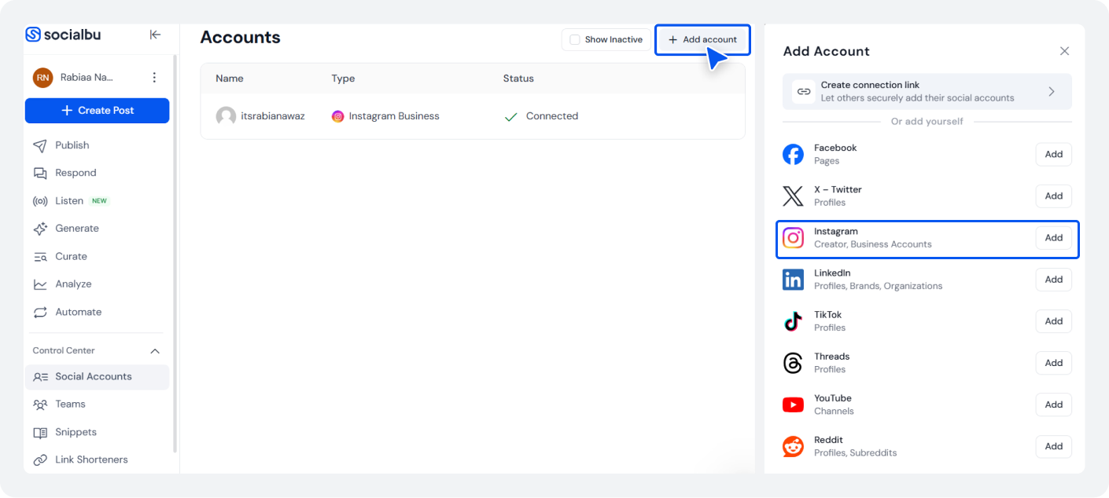1109x498 pixels.
Task: Open the Listen menu item
Action: (x=97, y=201)
